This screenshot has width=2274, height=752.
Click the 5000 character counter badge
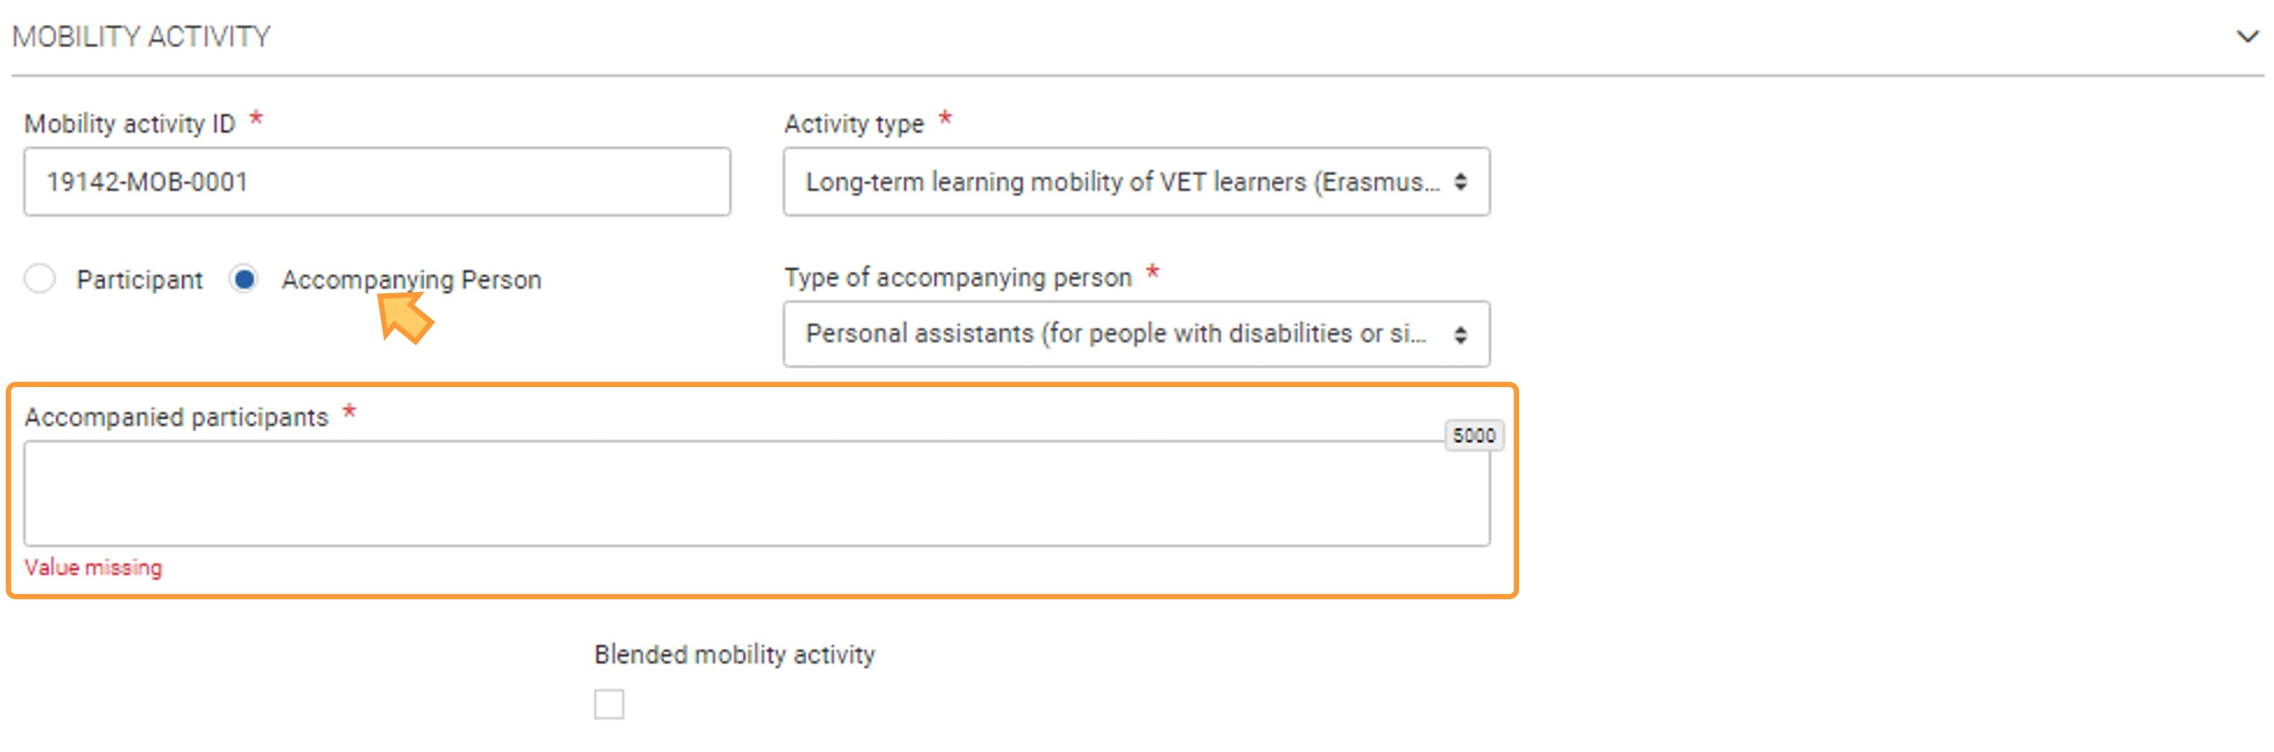point(1474,436)
